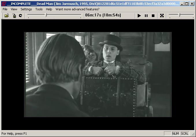Minimize the player window
The width and height of the screenshot is (196, 137).
(182, 4)
